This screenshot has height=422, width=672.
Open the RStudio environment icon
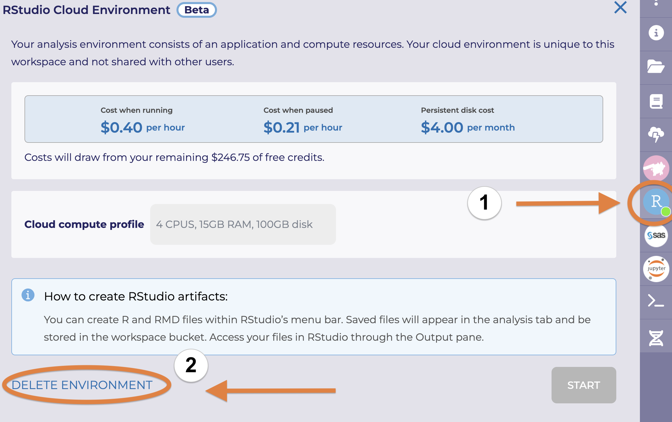(656, 202)
